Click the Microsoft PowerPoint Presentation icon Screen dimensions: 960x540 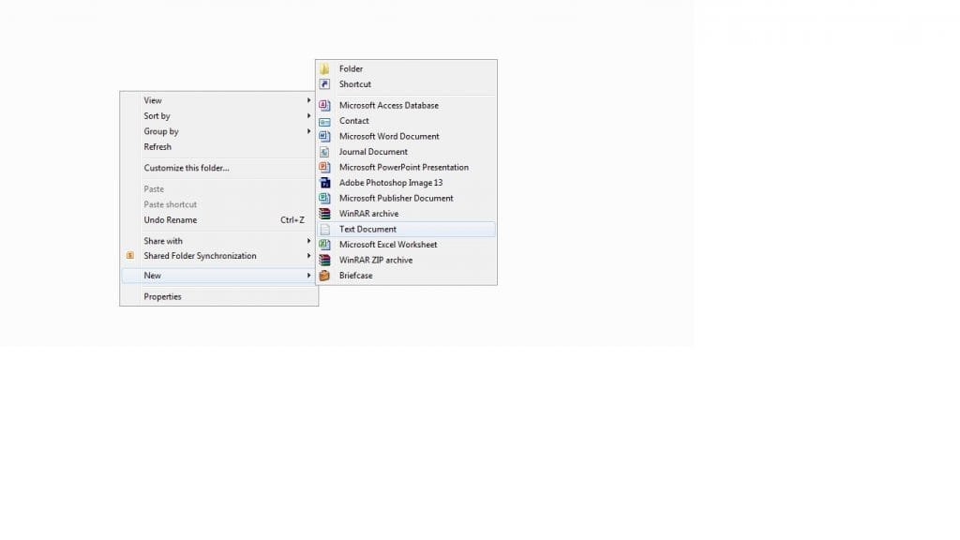pyautogui.click(x=324, y=168)
